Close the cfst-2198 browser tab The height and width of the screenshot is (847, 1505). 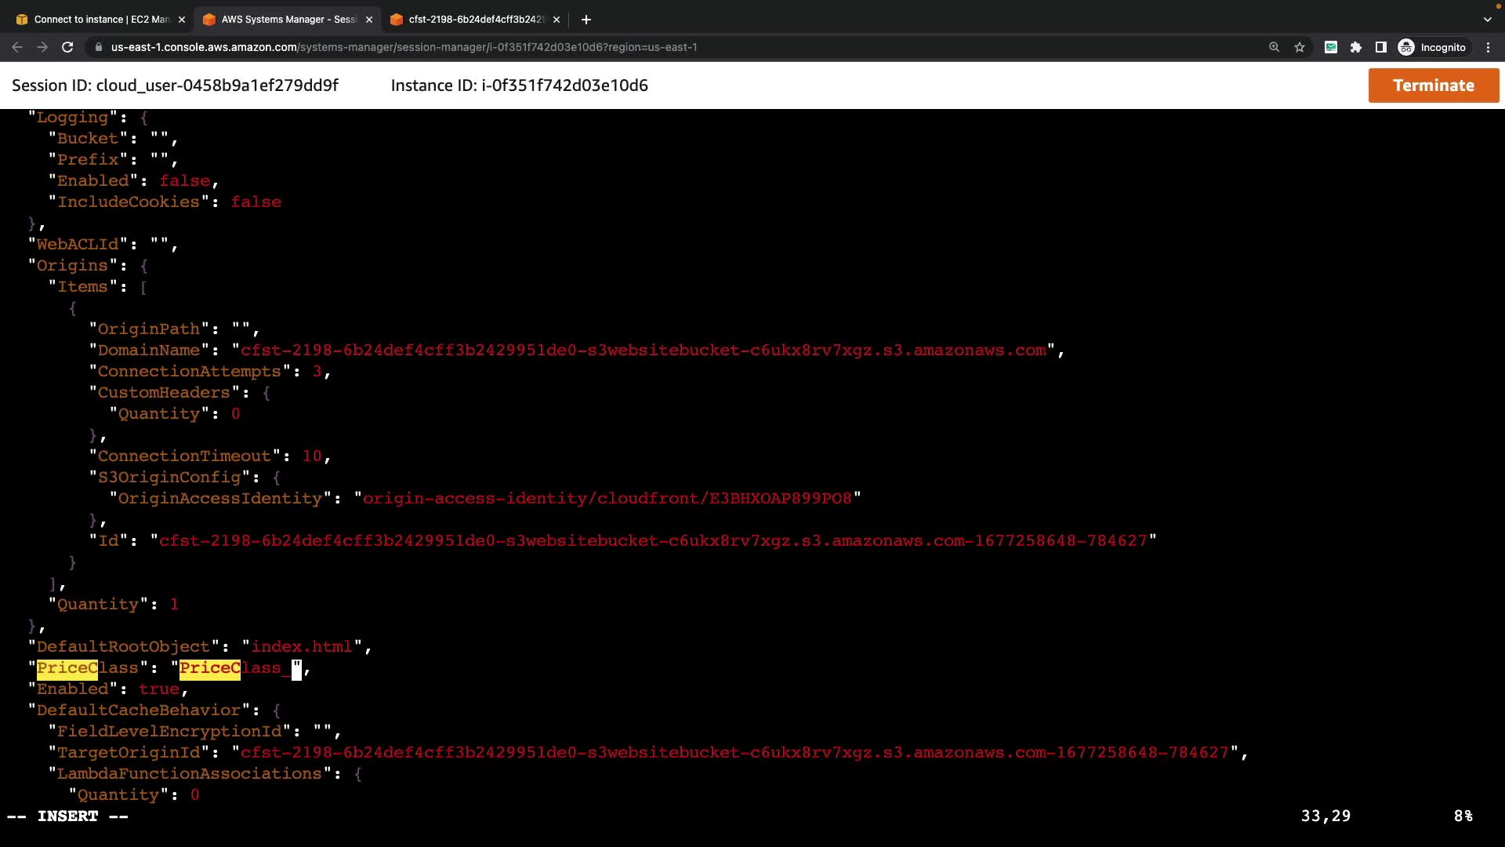pyautogui.click(x=557, y=19)
